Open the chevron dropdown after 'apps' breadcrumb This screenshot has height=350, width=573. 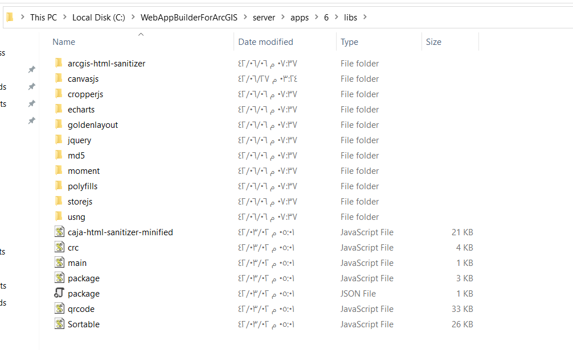316,17
